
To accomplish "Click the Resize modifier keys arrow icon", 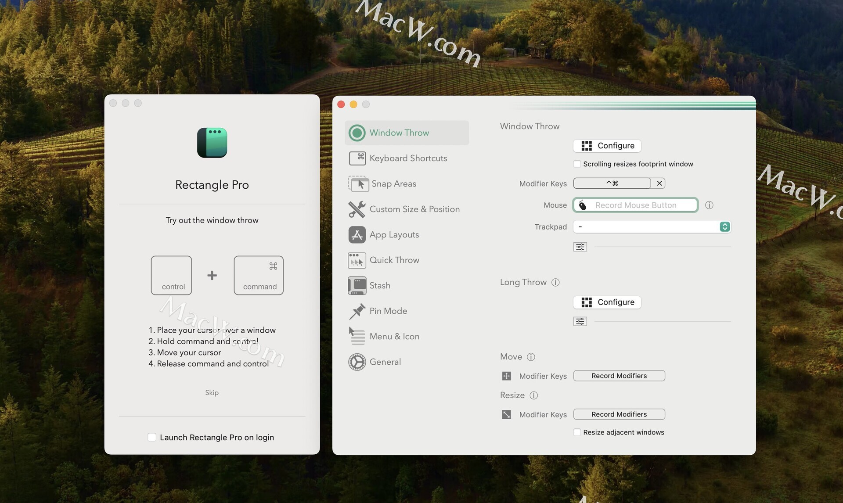I will click(x=506, y=414).
